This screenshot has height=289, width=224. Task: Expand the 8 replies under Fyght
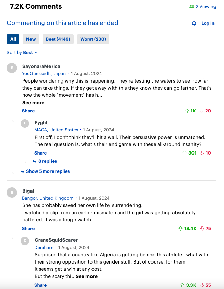pos(47,161)
